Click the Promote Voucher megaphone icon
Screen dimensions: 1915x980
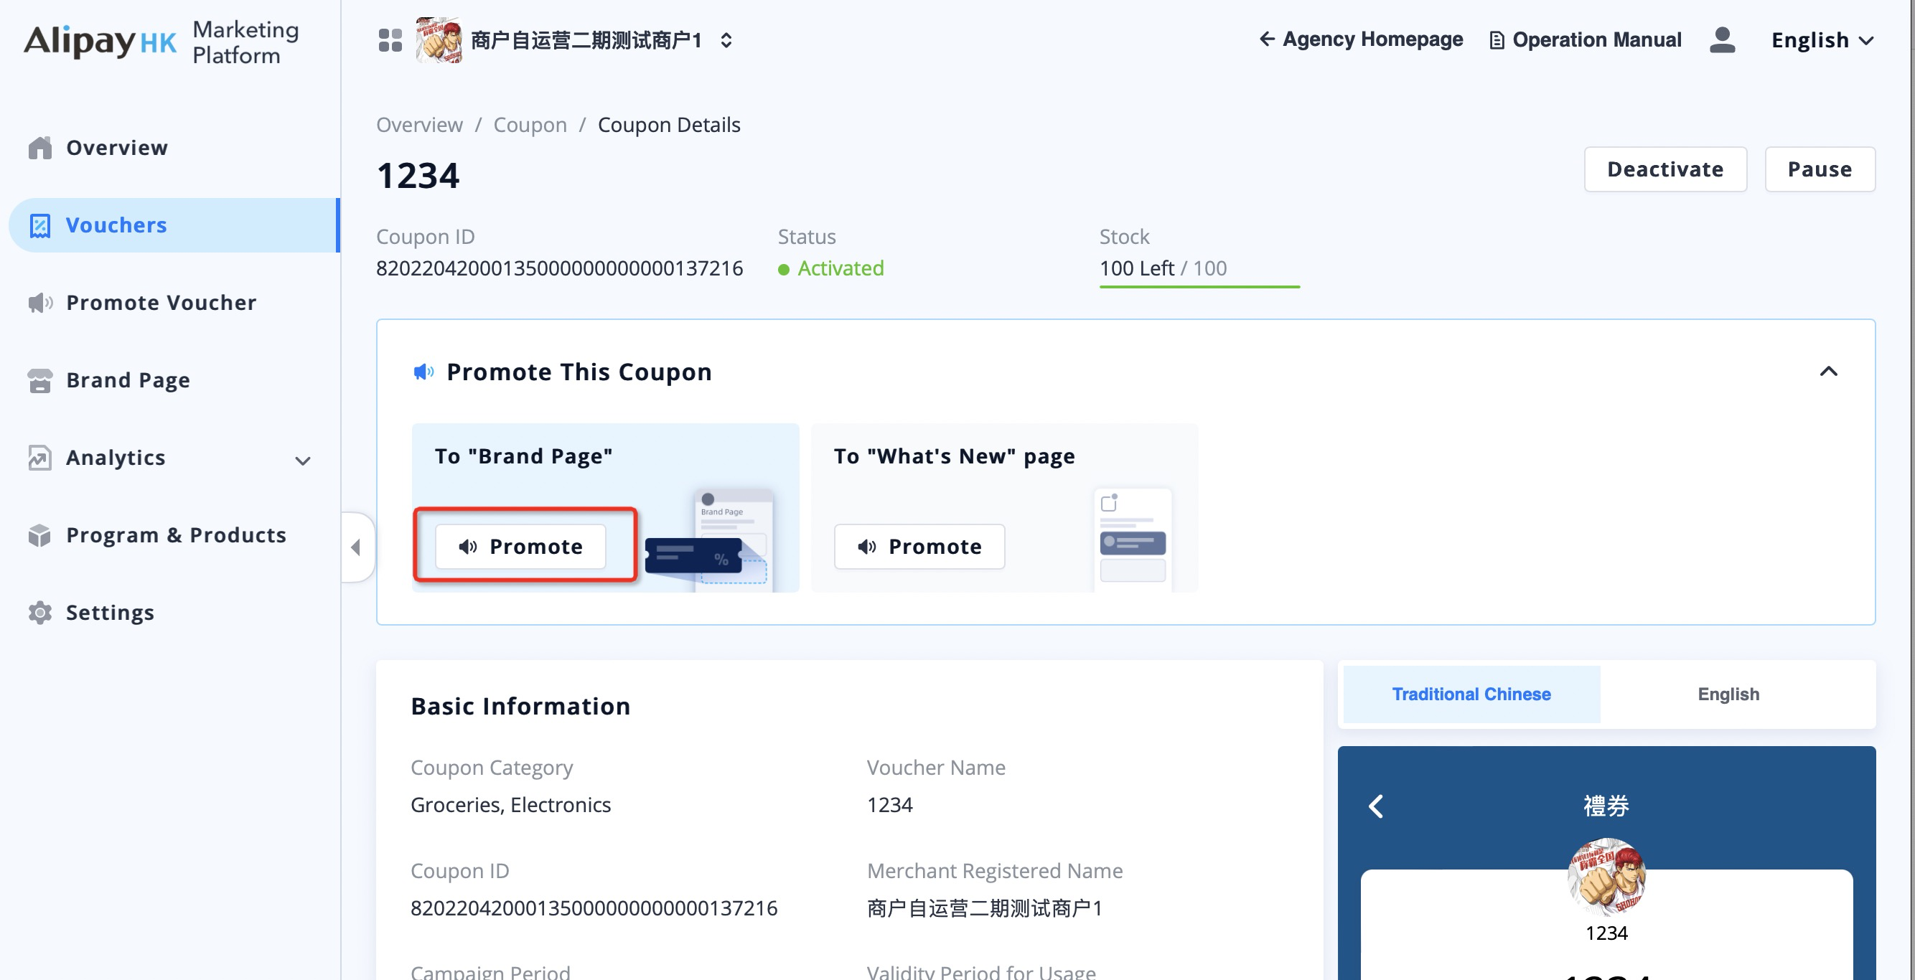click(x=40, y=303)
